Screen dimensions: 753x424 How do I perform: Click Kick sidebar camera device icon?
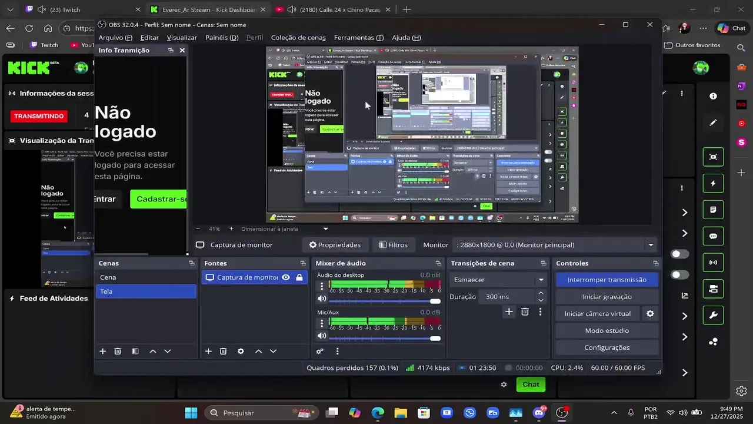click(x=713, y=289)
